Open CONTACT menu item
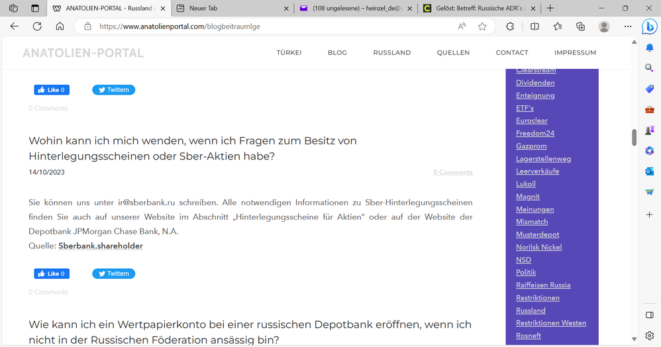661x347 pixels. (512, 53)
